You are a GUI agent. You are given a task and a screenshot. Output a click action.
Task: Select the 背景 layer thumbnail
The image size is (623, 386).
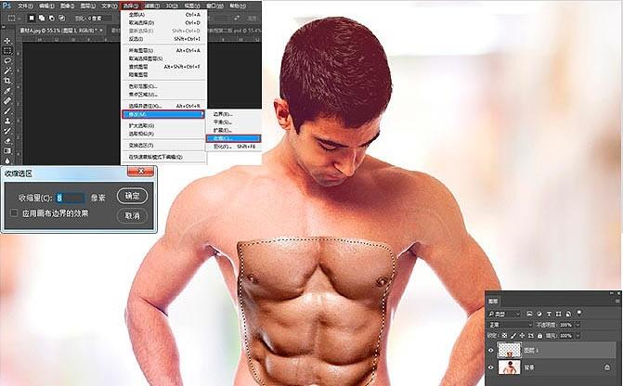click(510, 367)
